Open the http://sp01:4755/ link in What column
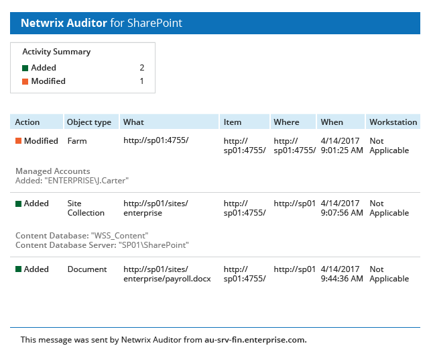 [x=156, y=141]
